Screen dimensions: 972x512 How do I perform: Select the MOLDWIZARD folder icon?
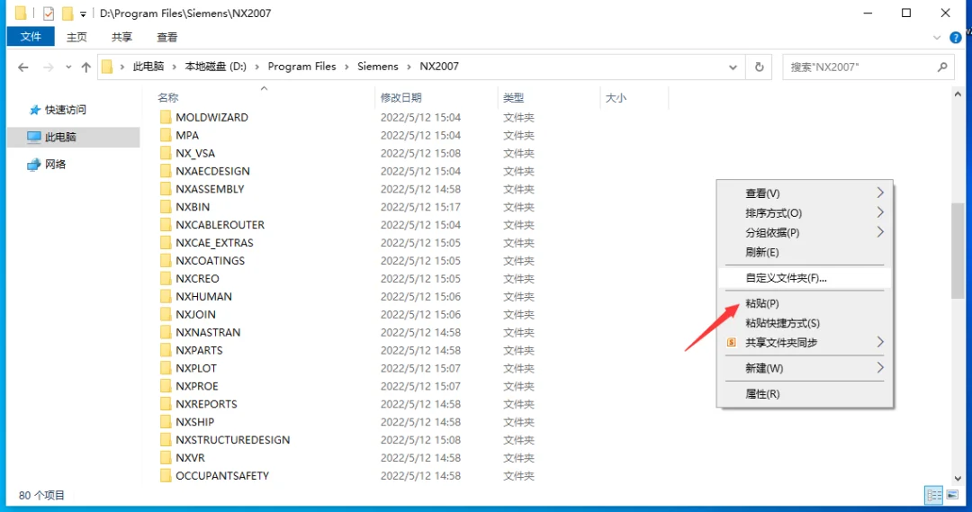pos(165,117)
